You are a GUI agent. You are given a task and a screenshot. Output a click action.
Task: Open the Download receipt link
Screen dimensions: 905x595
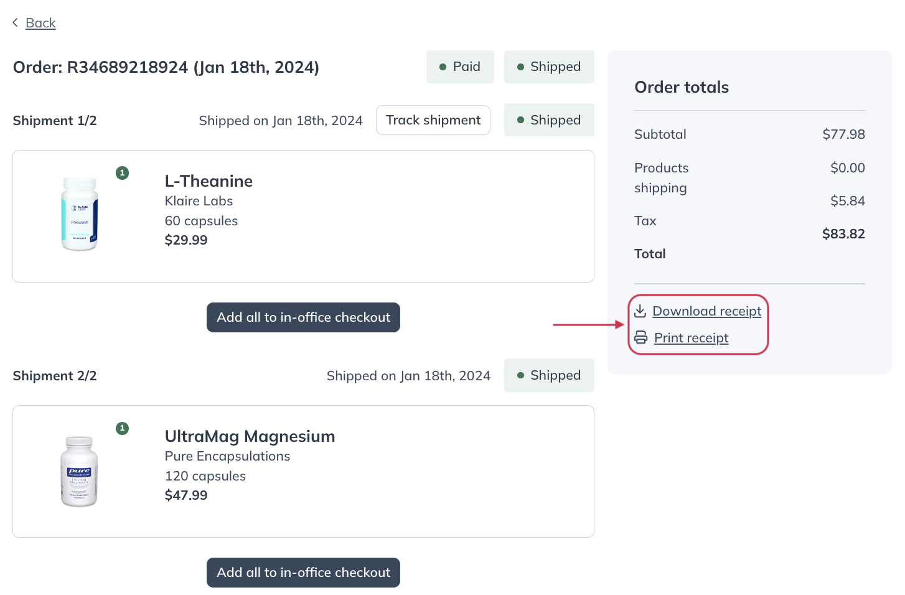(x=707, y=311)
